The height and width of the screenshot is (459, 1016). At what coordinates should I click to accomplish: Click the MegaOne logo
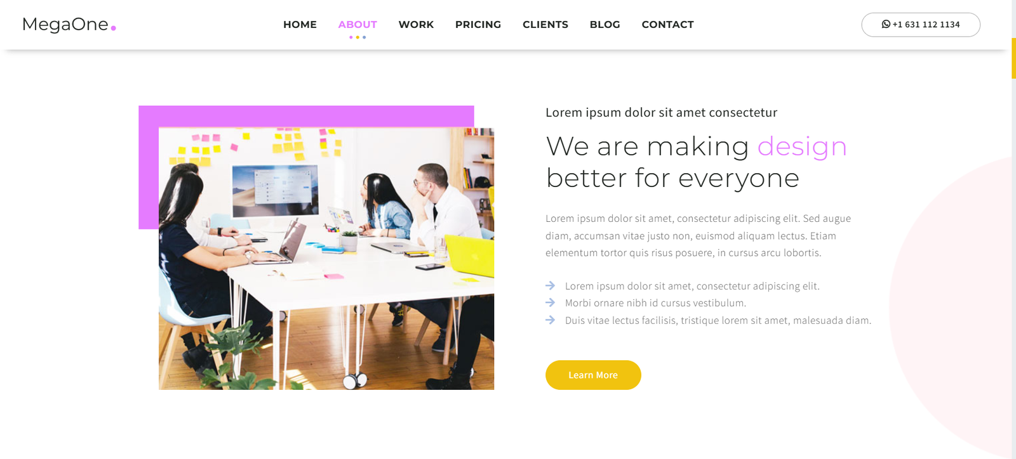(69, 24)
